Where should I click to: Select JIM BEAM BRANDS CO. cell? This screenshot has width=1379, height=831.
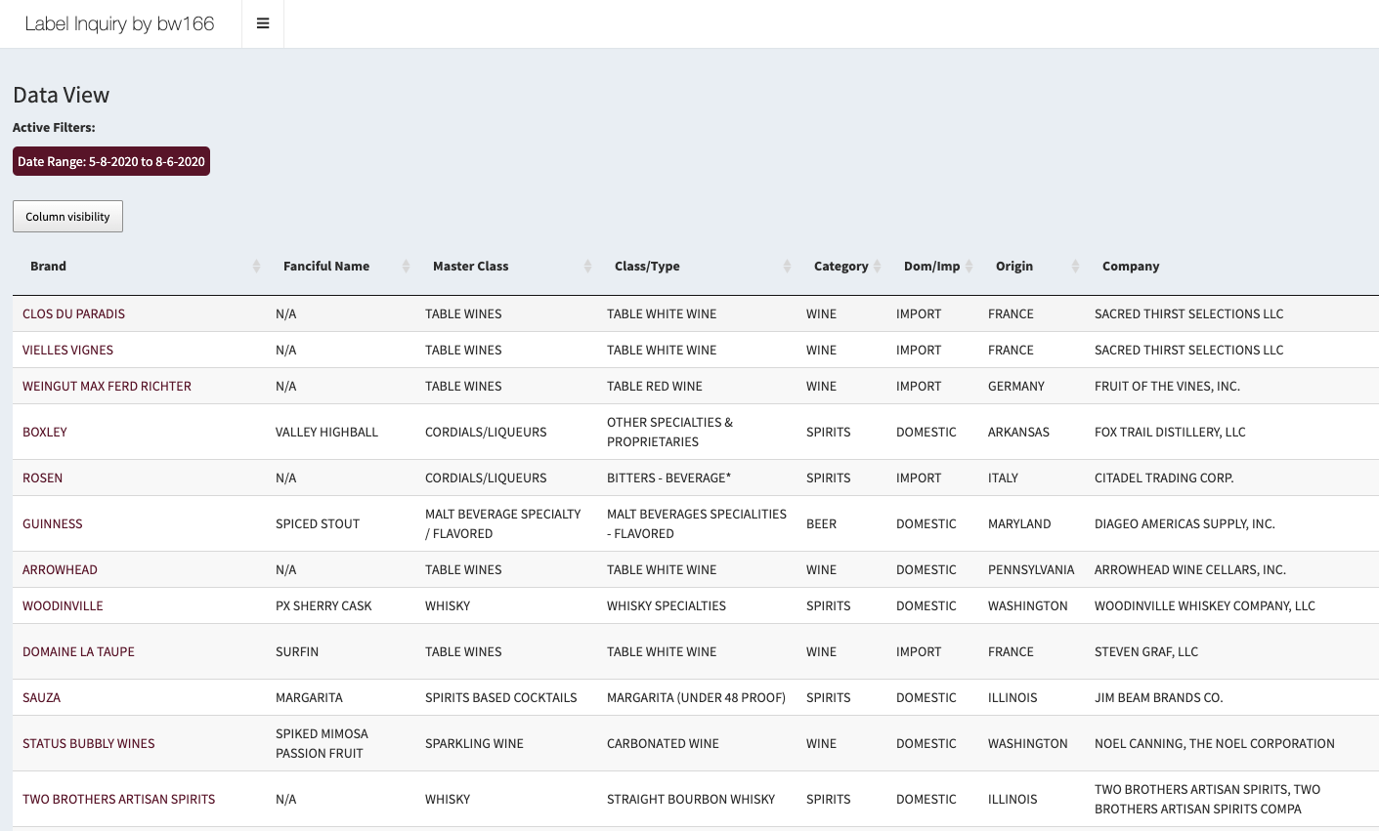point(1158,697)
